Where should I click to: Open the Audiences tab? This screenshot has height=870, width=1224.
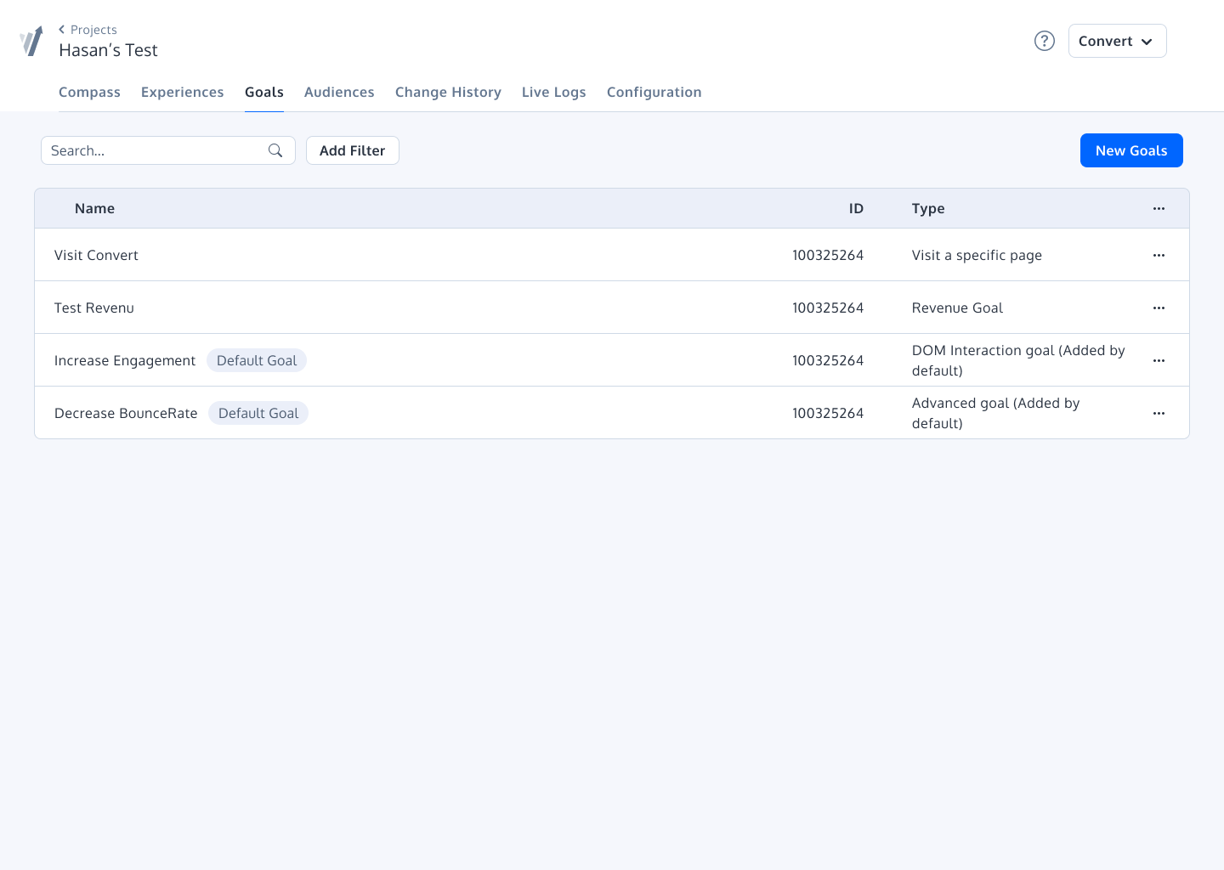click(x=338, y=92)
